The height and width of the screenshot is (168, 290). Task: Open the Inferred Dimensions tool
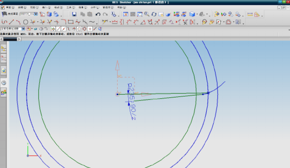coord(105,22)
